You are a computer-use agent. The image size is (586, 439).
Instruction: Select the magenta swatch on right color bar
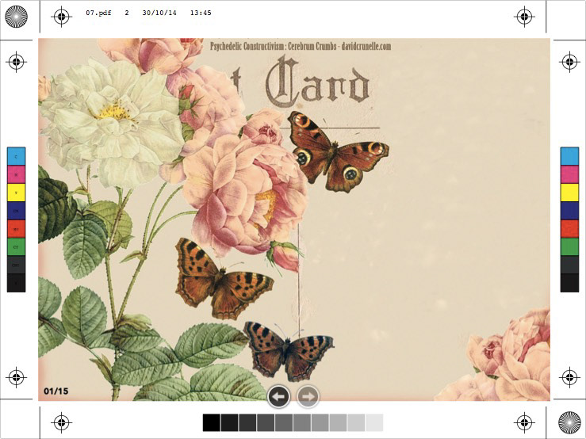tap(569, 174)
